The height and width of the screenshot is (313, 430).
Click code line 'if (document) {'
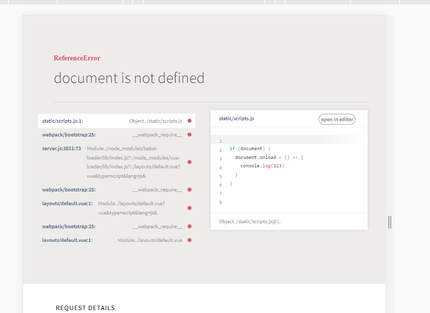pos(250,149)
